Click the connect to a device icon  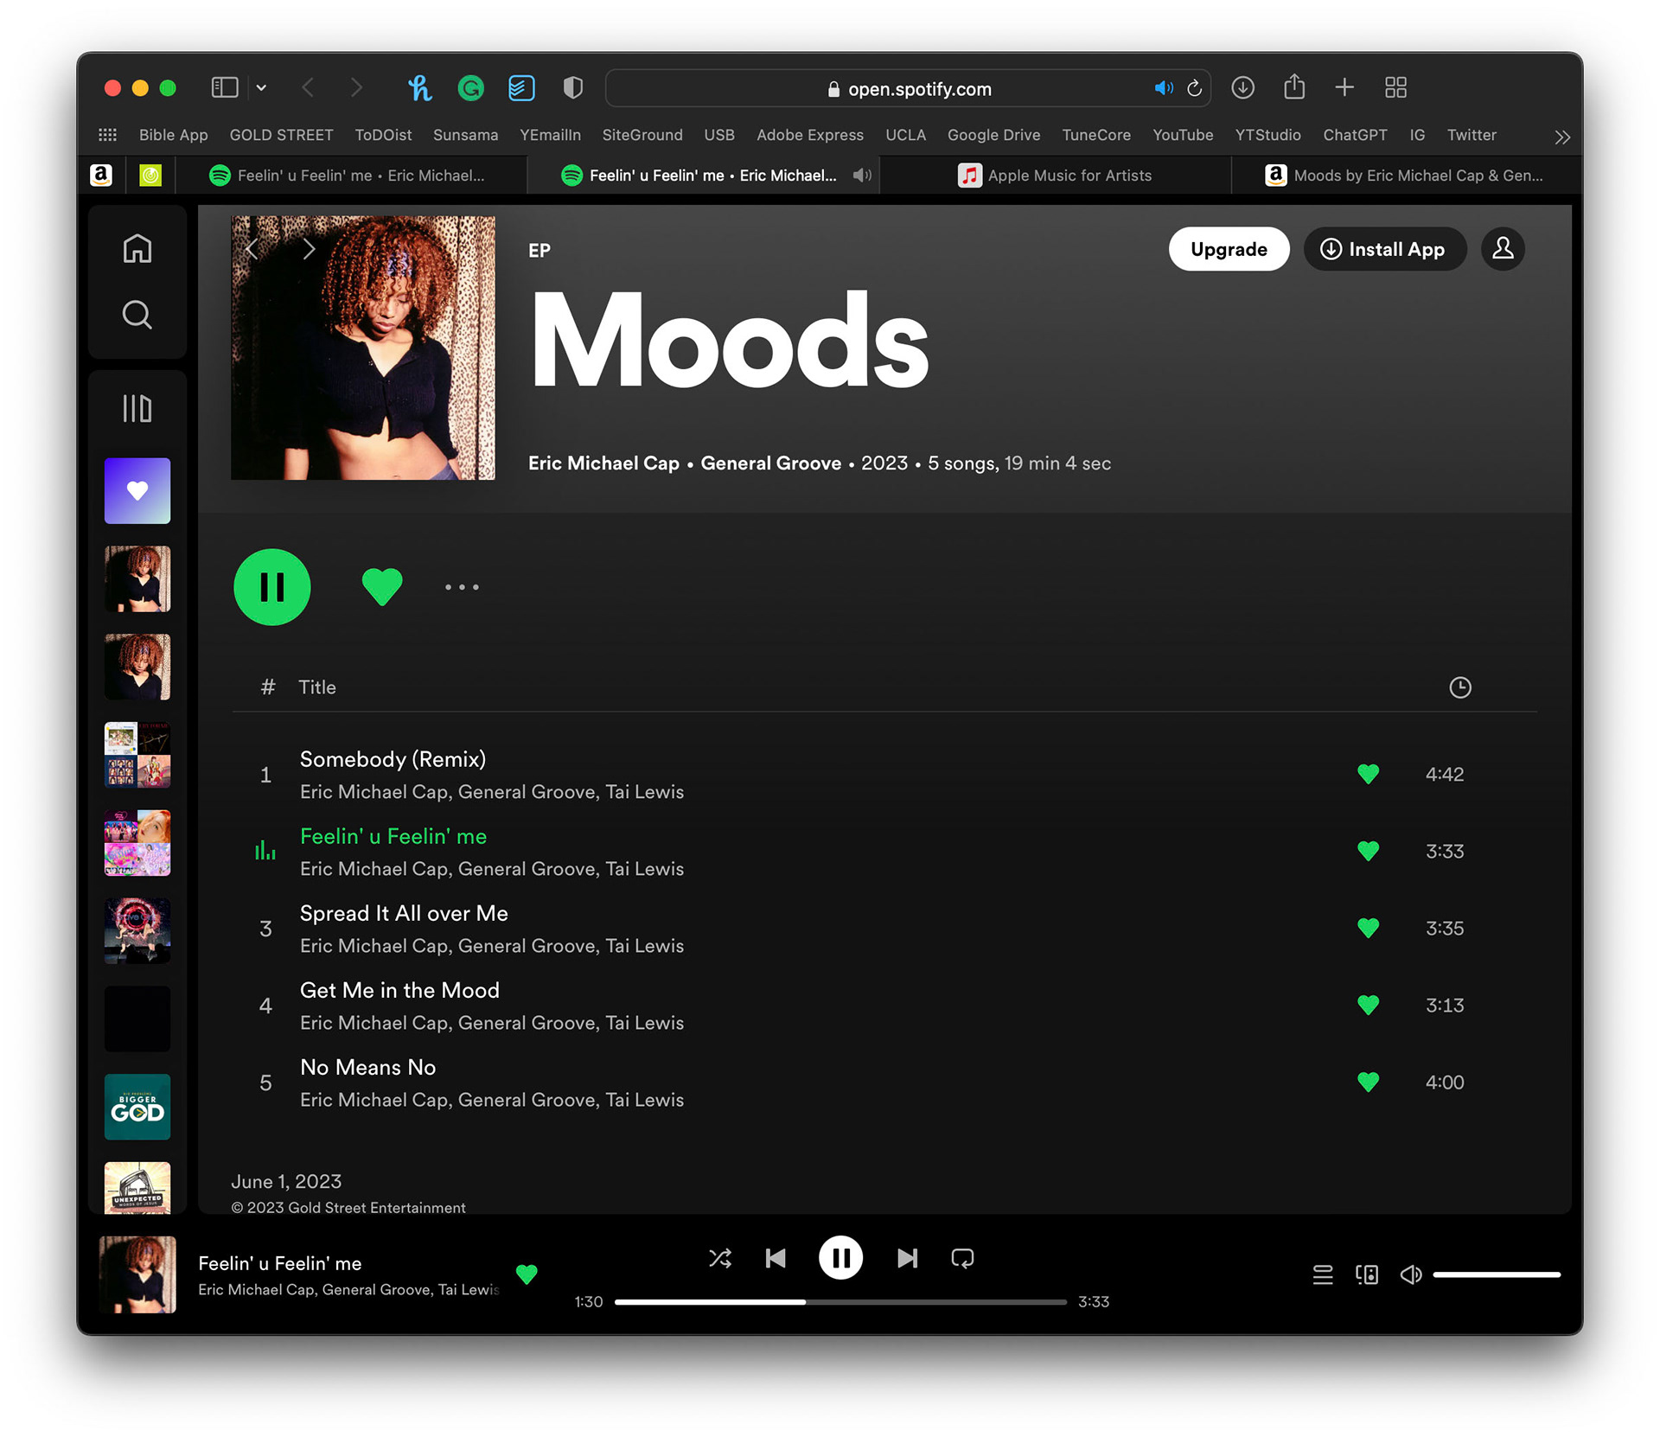(1366, 1274)
